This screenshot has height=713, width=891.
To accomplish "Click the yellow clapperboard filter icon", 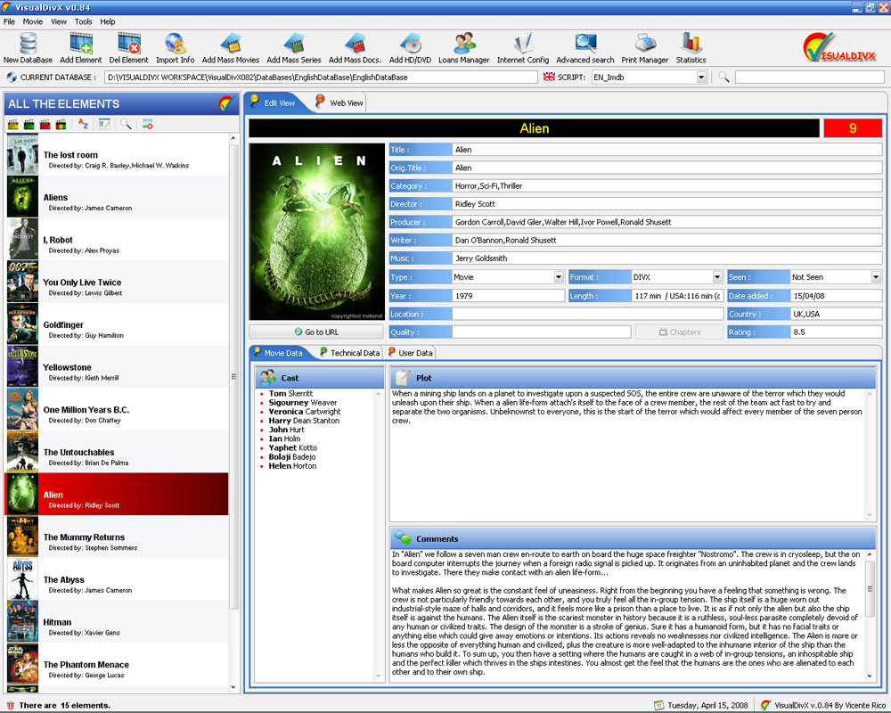I will tap(13, 124).
